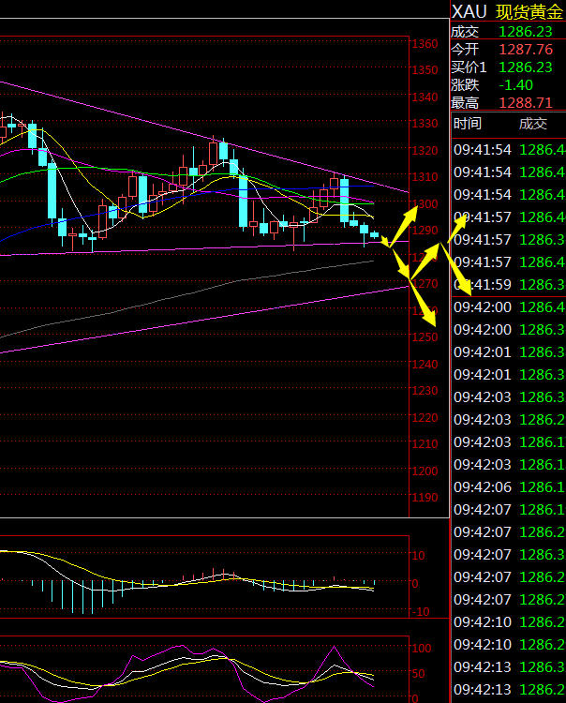Select the latest small candlestick at chart's right edge
The image size is (566, 703).
(375, 234)
